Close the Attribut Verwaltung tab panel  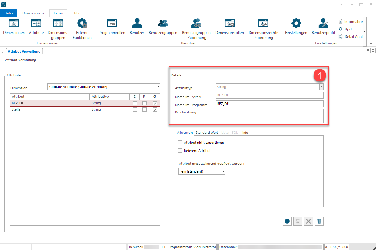pos(373,50)
